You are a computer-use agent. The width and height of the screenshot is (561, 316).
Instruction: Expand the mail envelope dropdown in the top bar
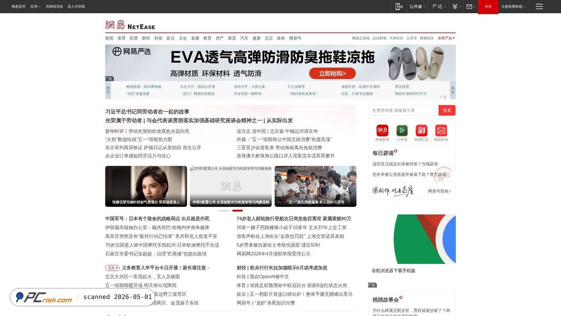tap(471, 7)
